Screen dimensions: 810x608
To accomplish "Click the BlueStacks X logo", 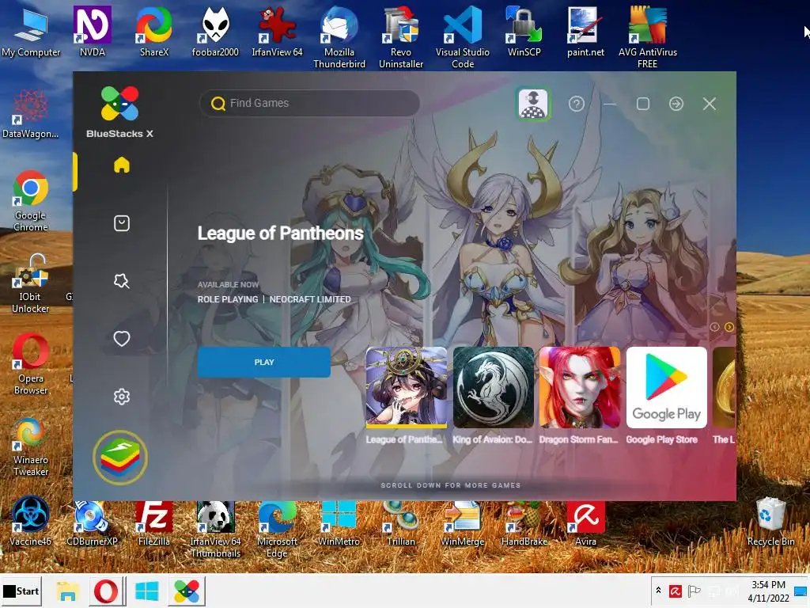I will click(x=120, y=112).
